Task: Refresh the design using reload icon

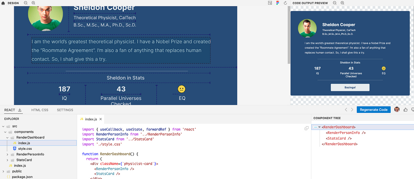Action: (x=285, y=3)
